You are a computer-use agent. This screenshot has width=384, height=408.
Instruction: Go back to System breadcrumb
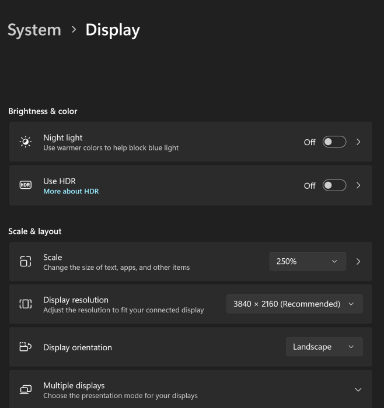(34, 30)
